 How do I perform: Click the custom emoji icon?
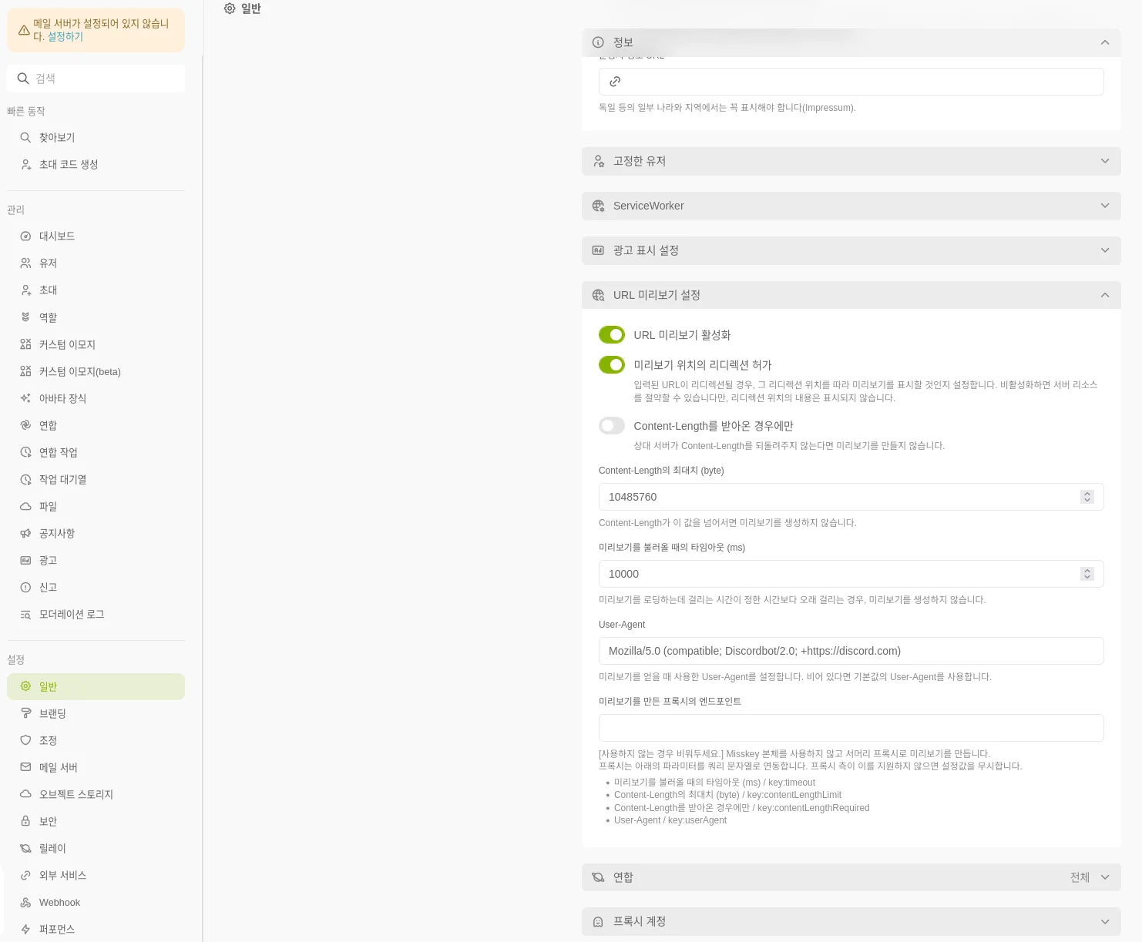point(25,344)
